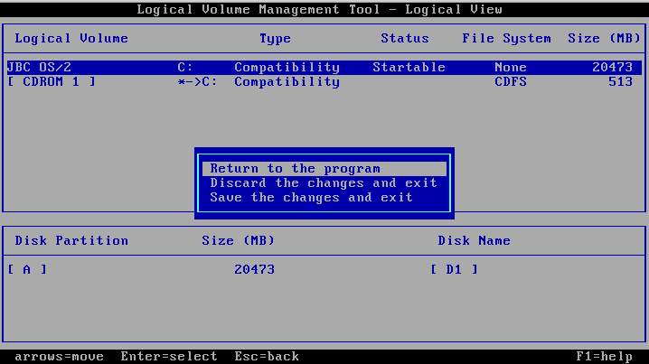Click the Status column header
Screen dimensions: 649x364
(x=404, y=39)
